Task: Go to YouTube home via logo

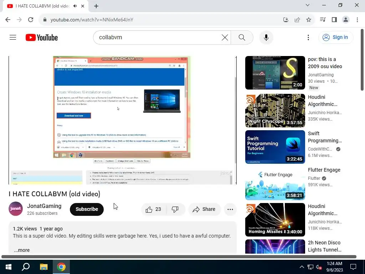Action: coord(42,37)
